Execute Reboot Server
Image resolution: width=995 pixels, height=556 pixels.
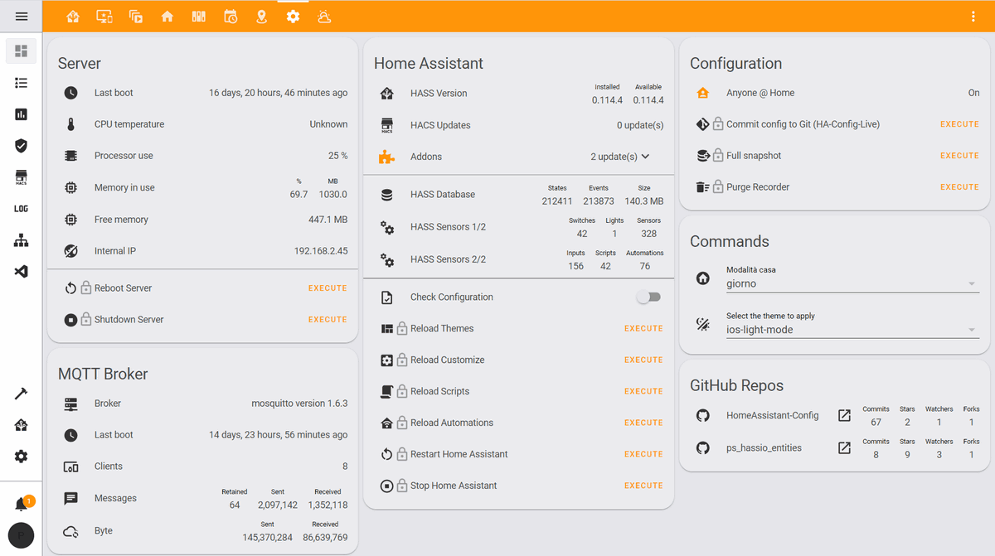[328, 288]
